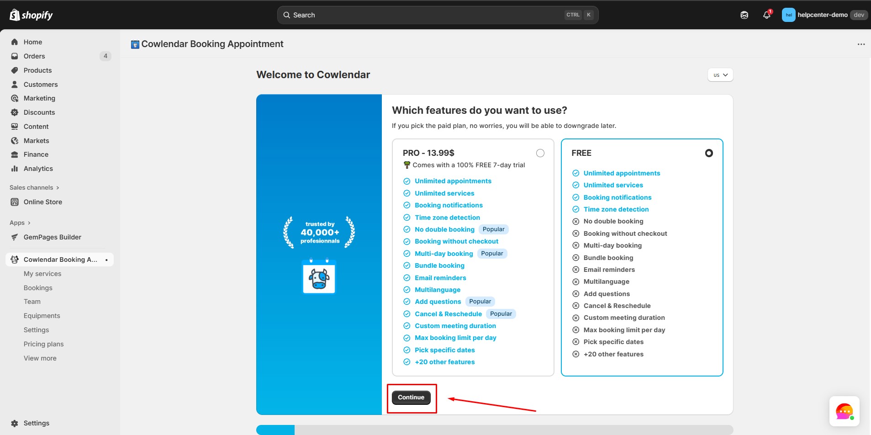Click the pin dot beside Cowlendar Booking A...
This screenshot has width=871, height=435.
pyautogui.click(x=106, y=260)
